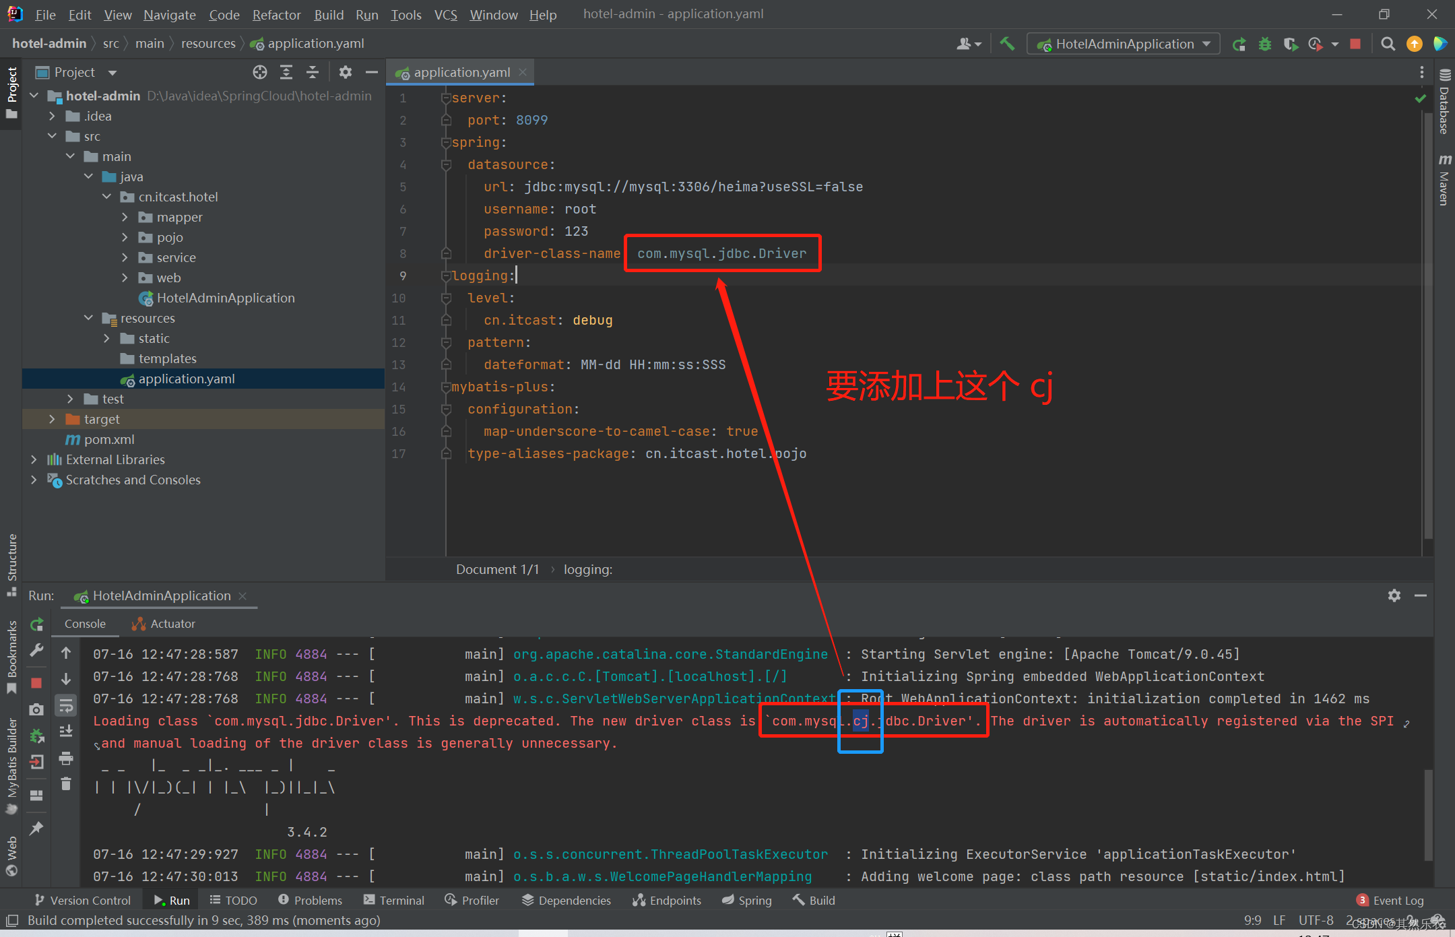Viewport: 1455px width, 937px height.
Task: Toggle scroll-to-end in console
Action: 65,730
